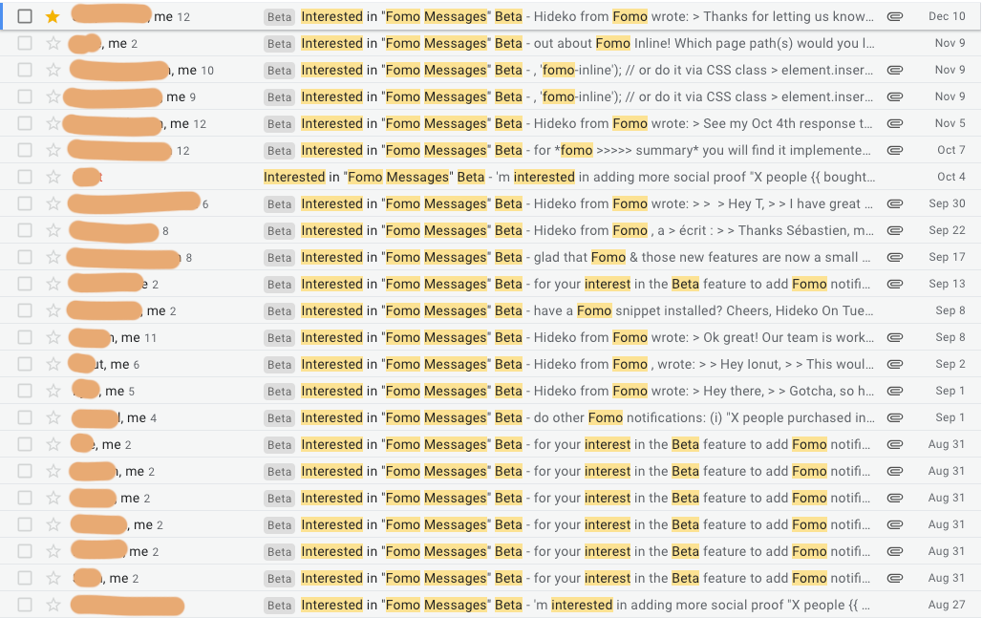This screenshot has width=982, height=618.
Task: Select checkbox of Sep 1 'me 4' thread
Action: (25, 417)
